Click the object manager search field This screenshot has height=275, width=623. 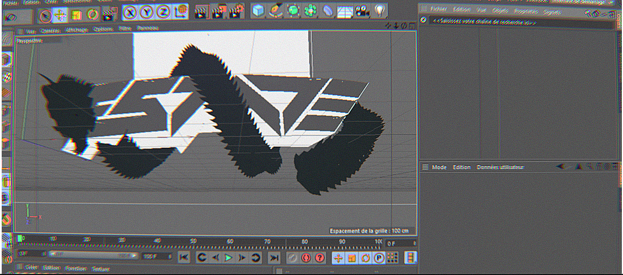pyautogui.click(x=521, y=23)
